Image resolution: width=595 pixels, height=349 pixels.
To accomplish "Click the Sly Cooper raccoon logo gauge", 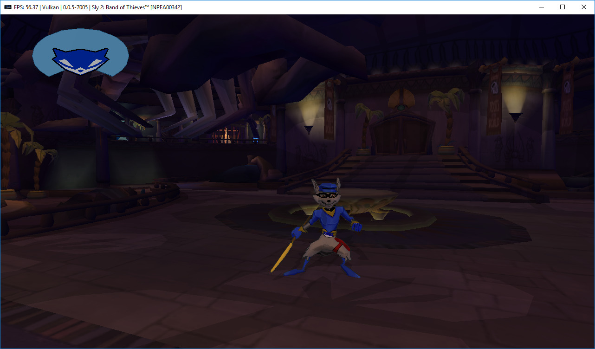I will (80, 52).
